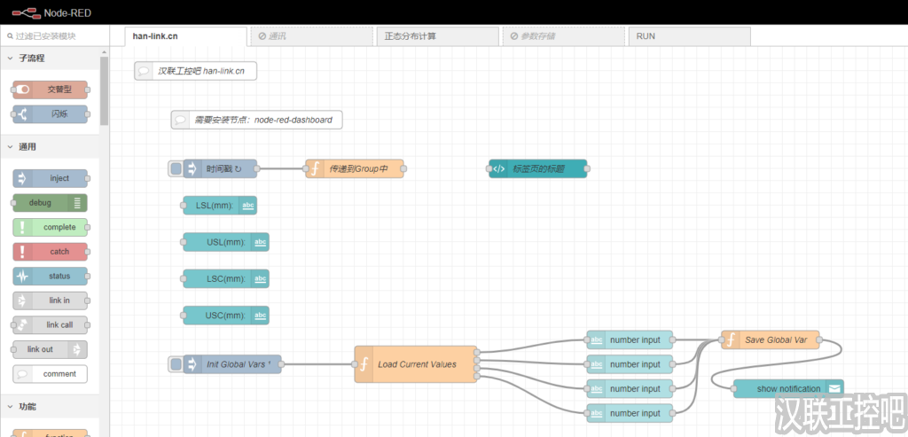The height and width of the screenshot is (437, 908).
Task: Switch to the RUN flow tab
Action: click(689, 35)
